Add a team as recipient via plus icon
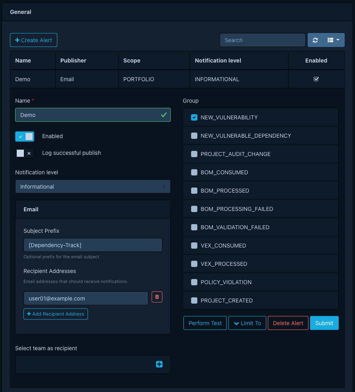 [159, 364]
